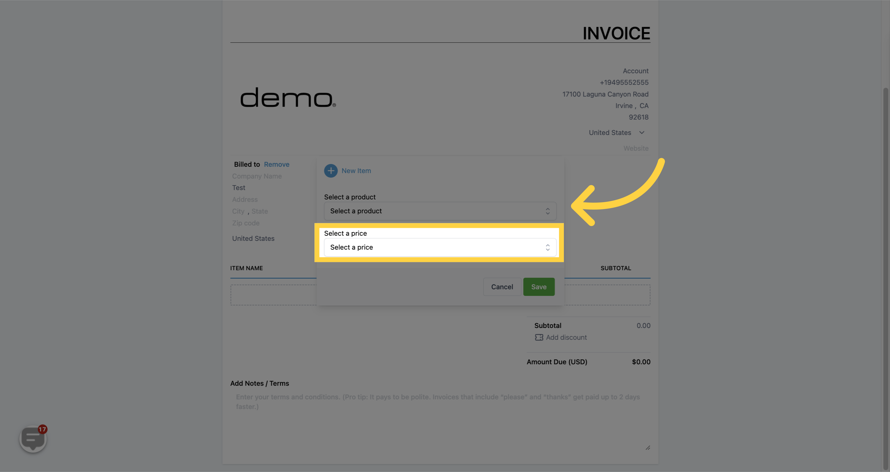Toggle the Add discount option on subtotal
Screen dimensions: 890x472
click(560, 338)
